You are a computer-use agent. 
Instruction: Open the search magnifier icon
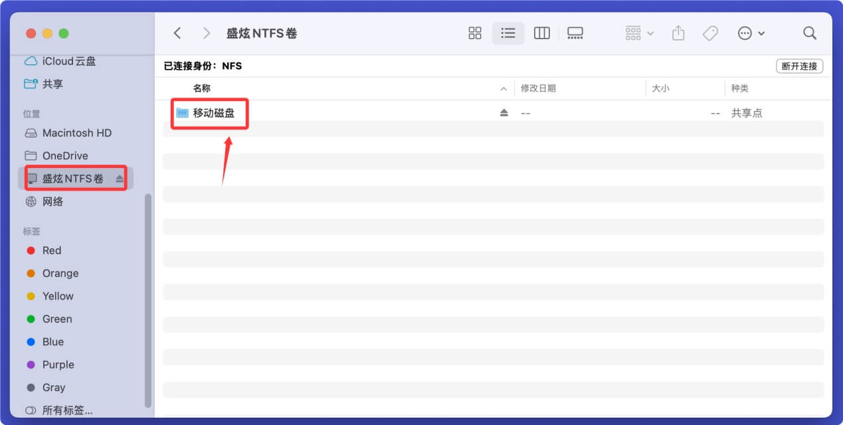(810, 33)
